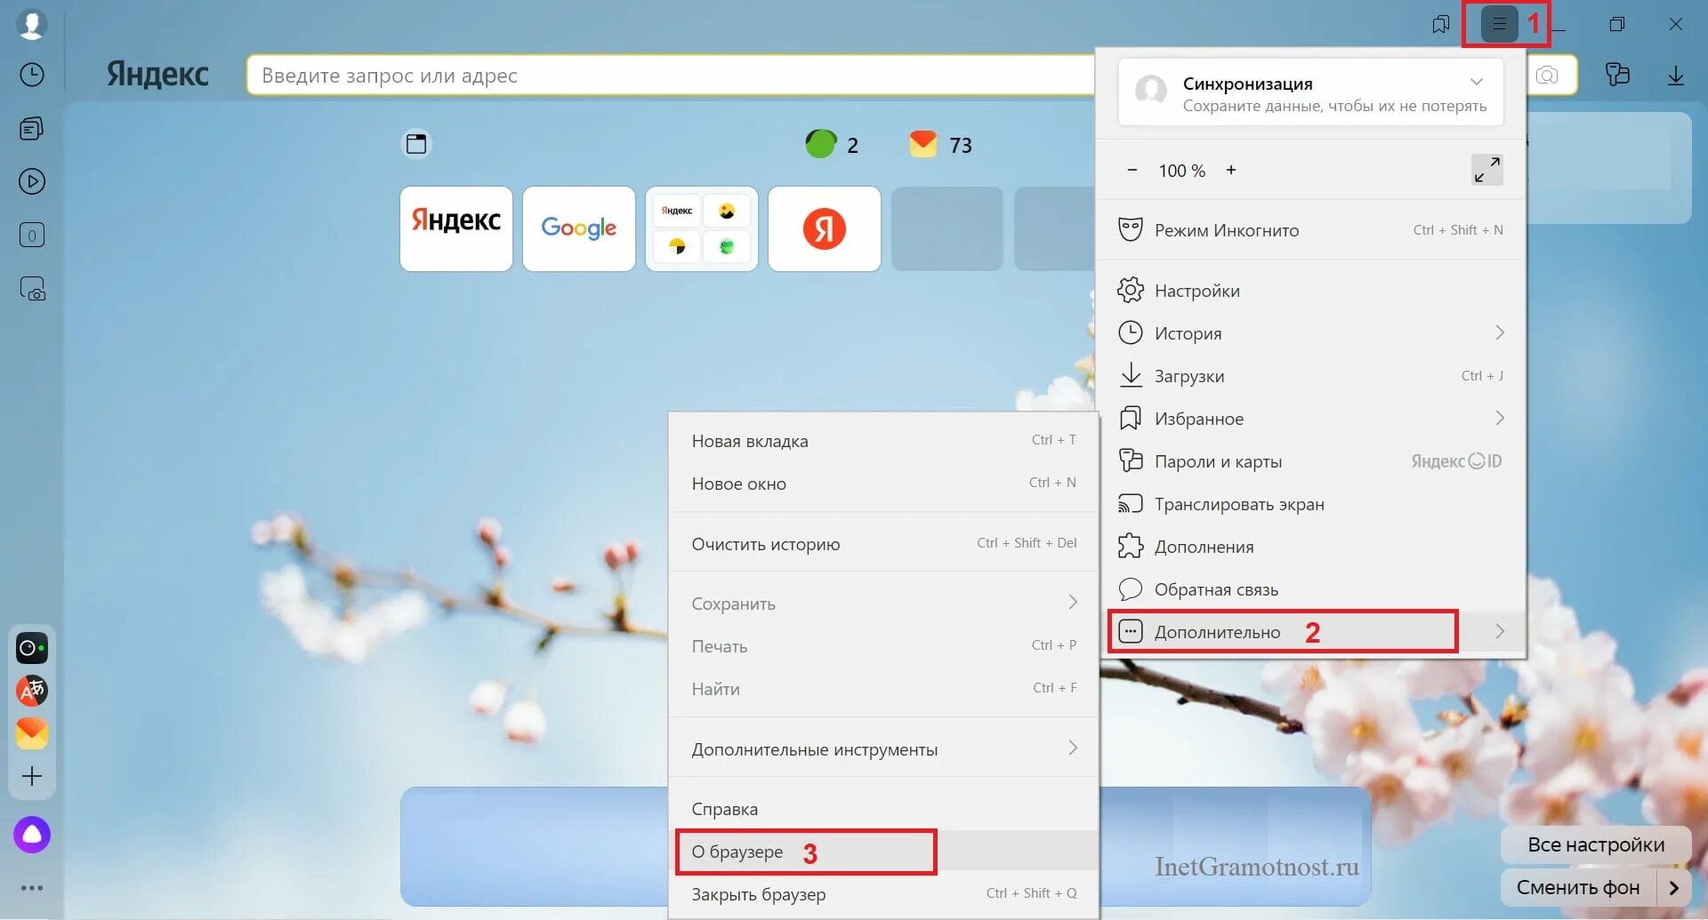This screenshot has height=920, width=1708.
Task: Open Настройки from the menu
Action: point(1311,291)
